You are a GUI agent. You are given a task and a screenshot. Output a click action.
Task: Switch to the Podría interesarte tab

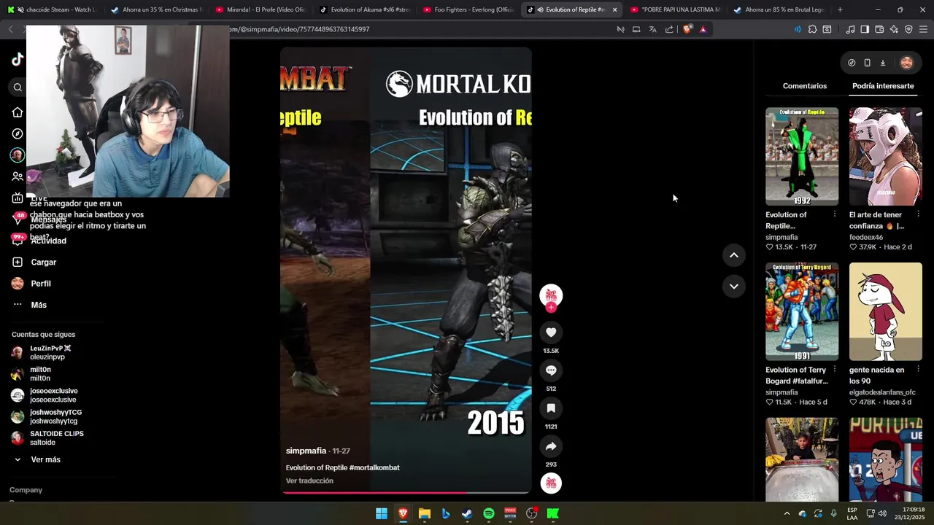[883, 86]
